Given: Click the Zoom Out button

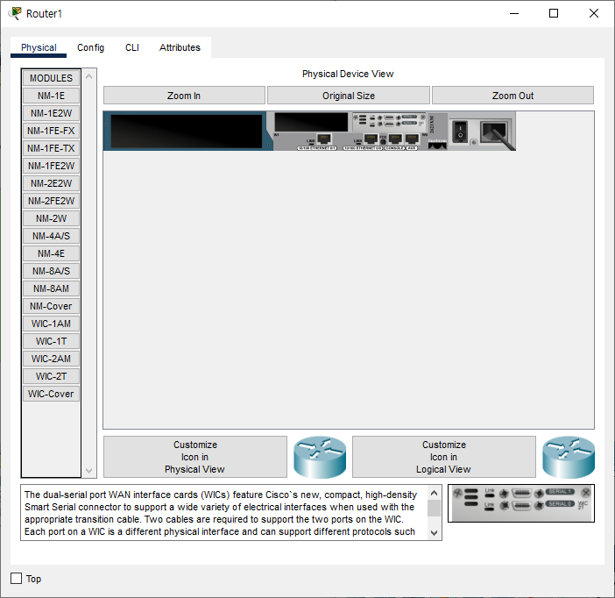Looking at the screenshot, I should coord(512,96).
